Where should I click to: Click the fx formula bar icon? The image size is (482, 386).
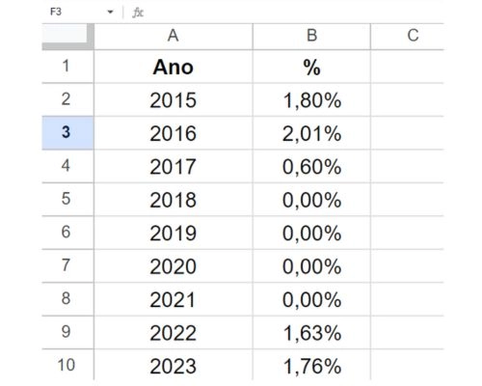pyautogui.click(x=138, y=13)
